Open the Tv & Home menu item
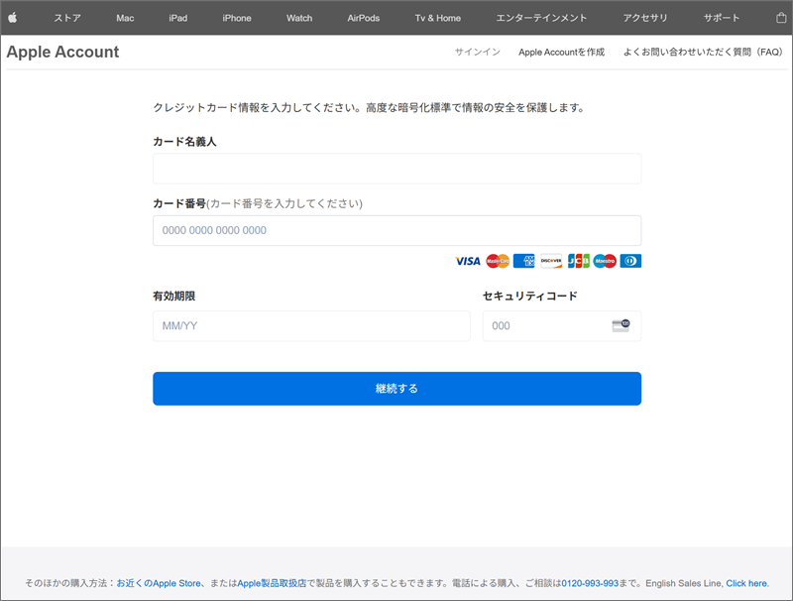The width and height of the screenshot is (793, 601). [438, 18]
